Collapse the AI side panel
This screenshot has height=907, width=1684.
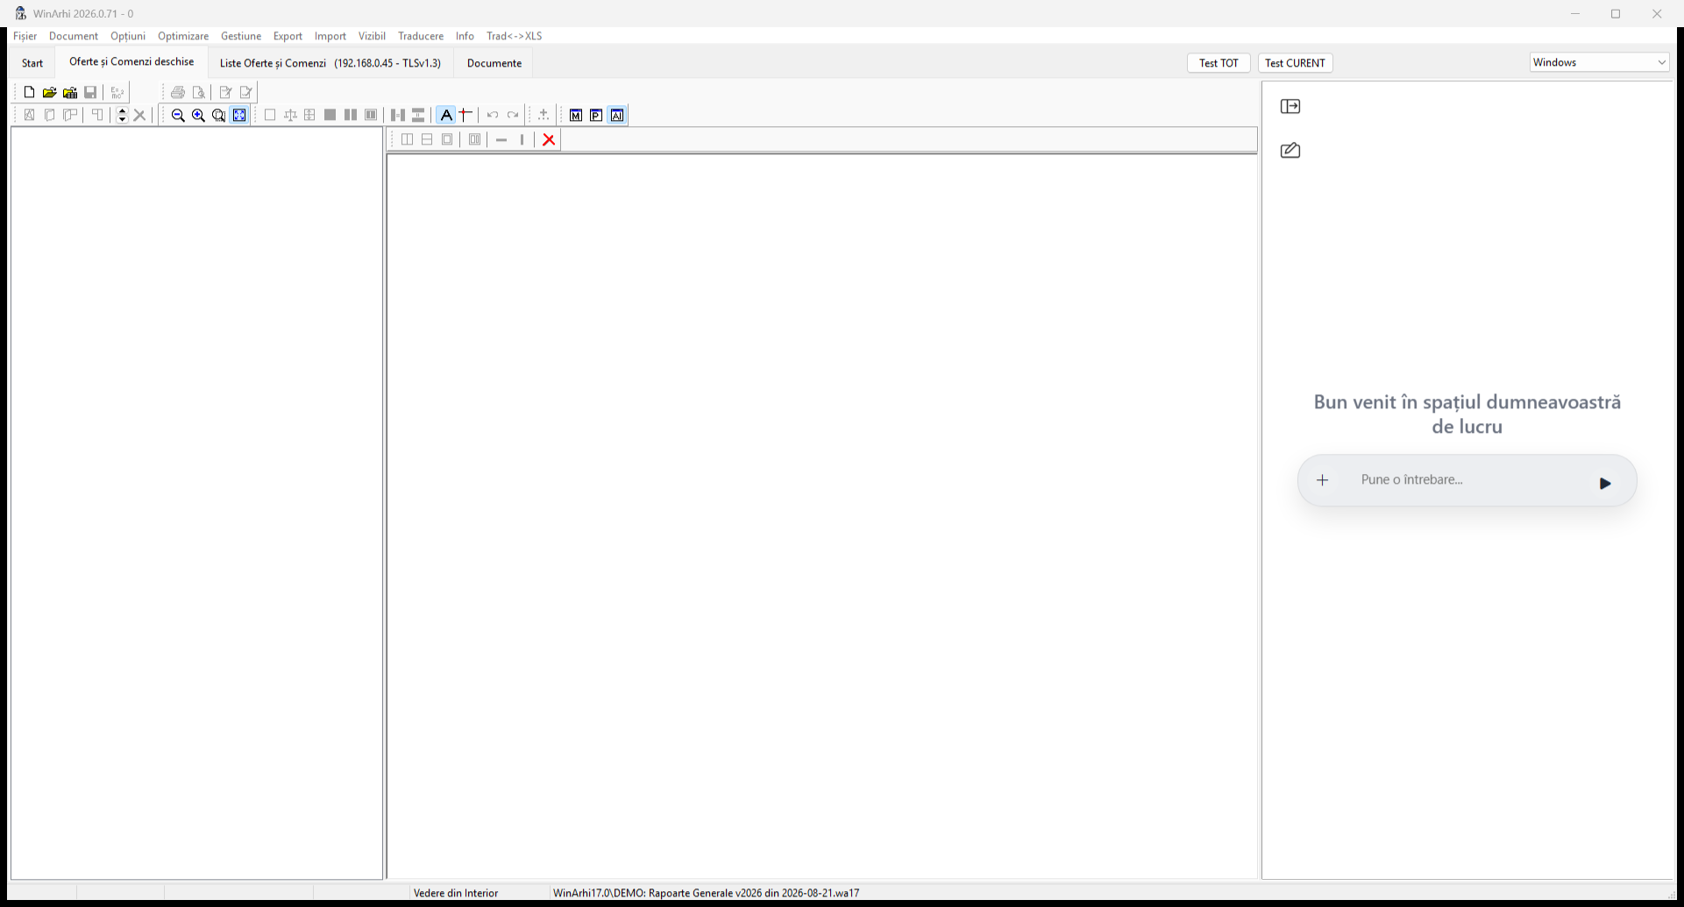(x=1290, y=106)
